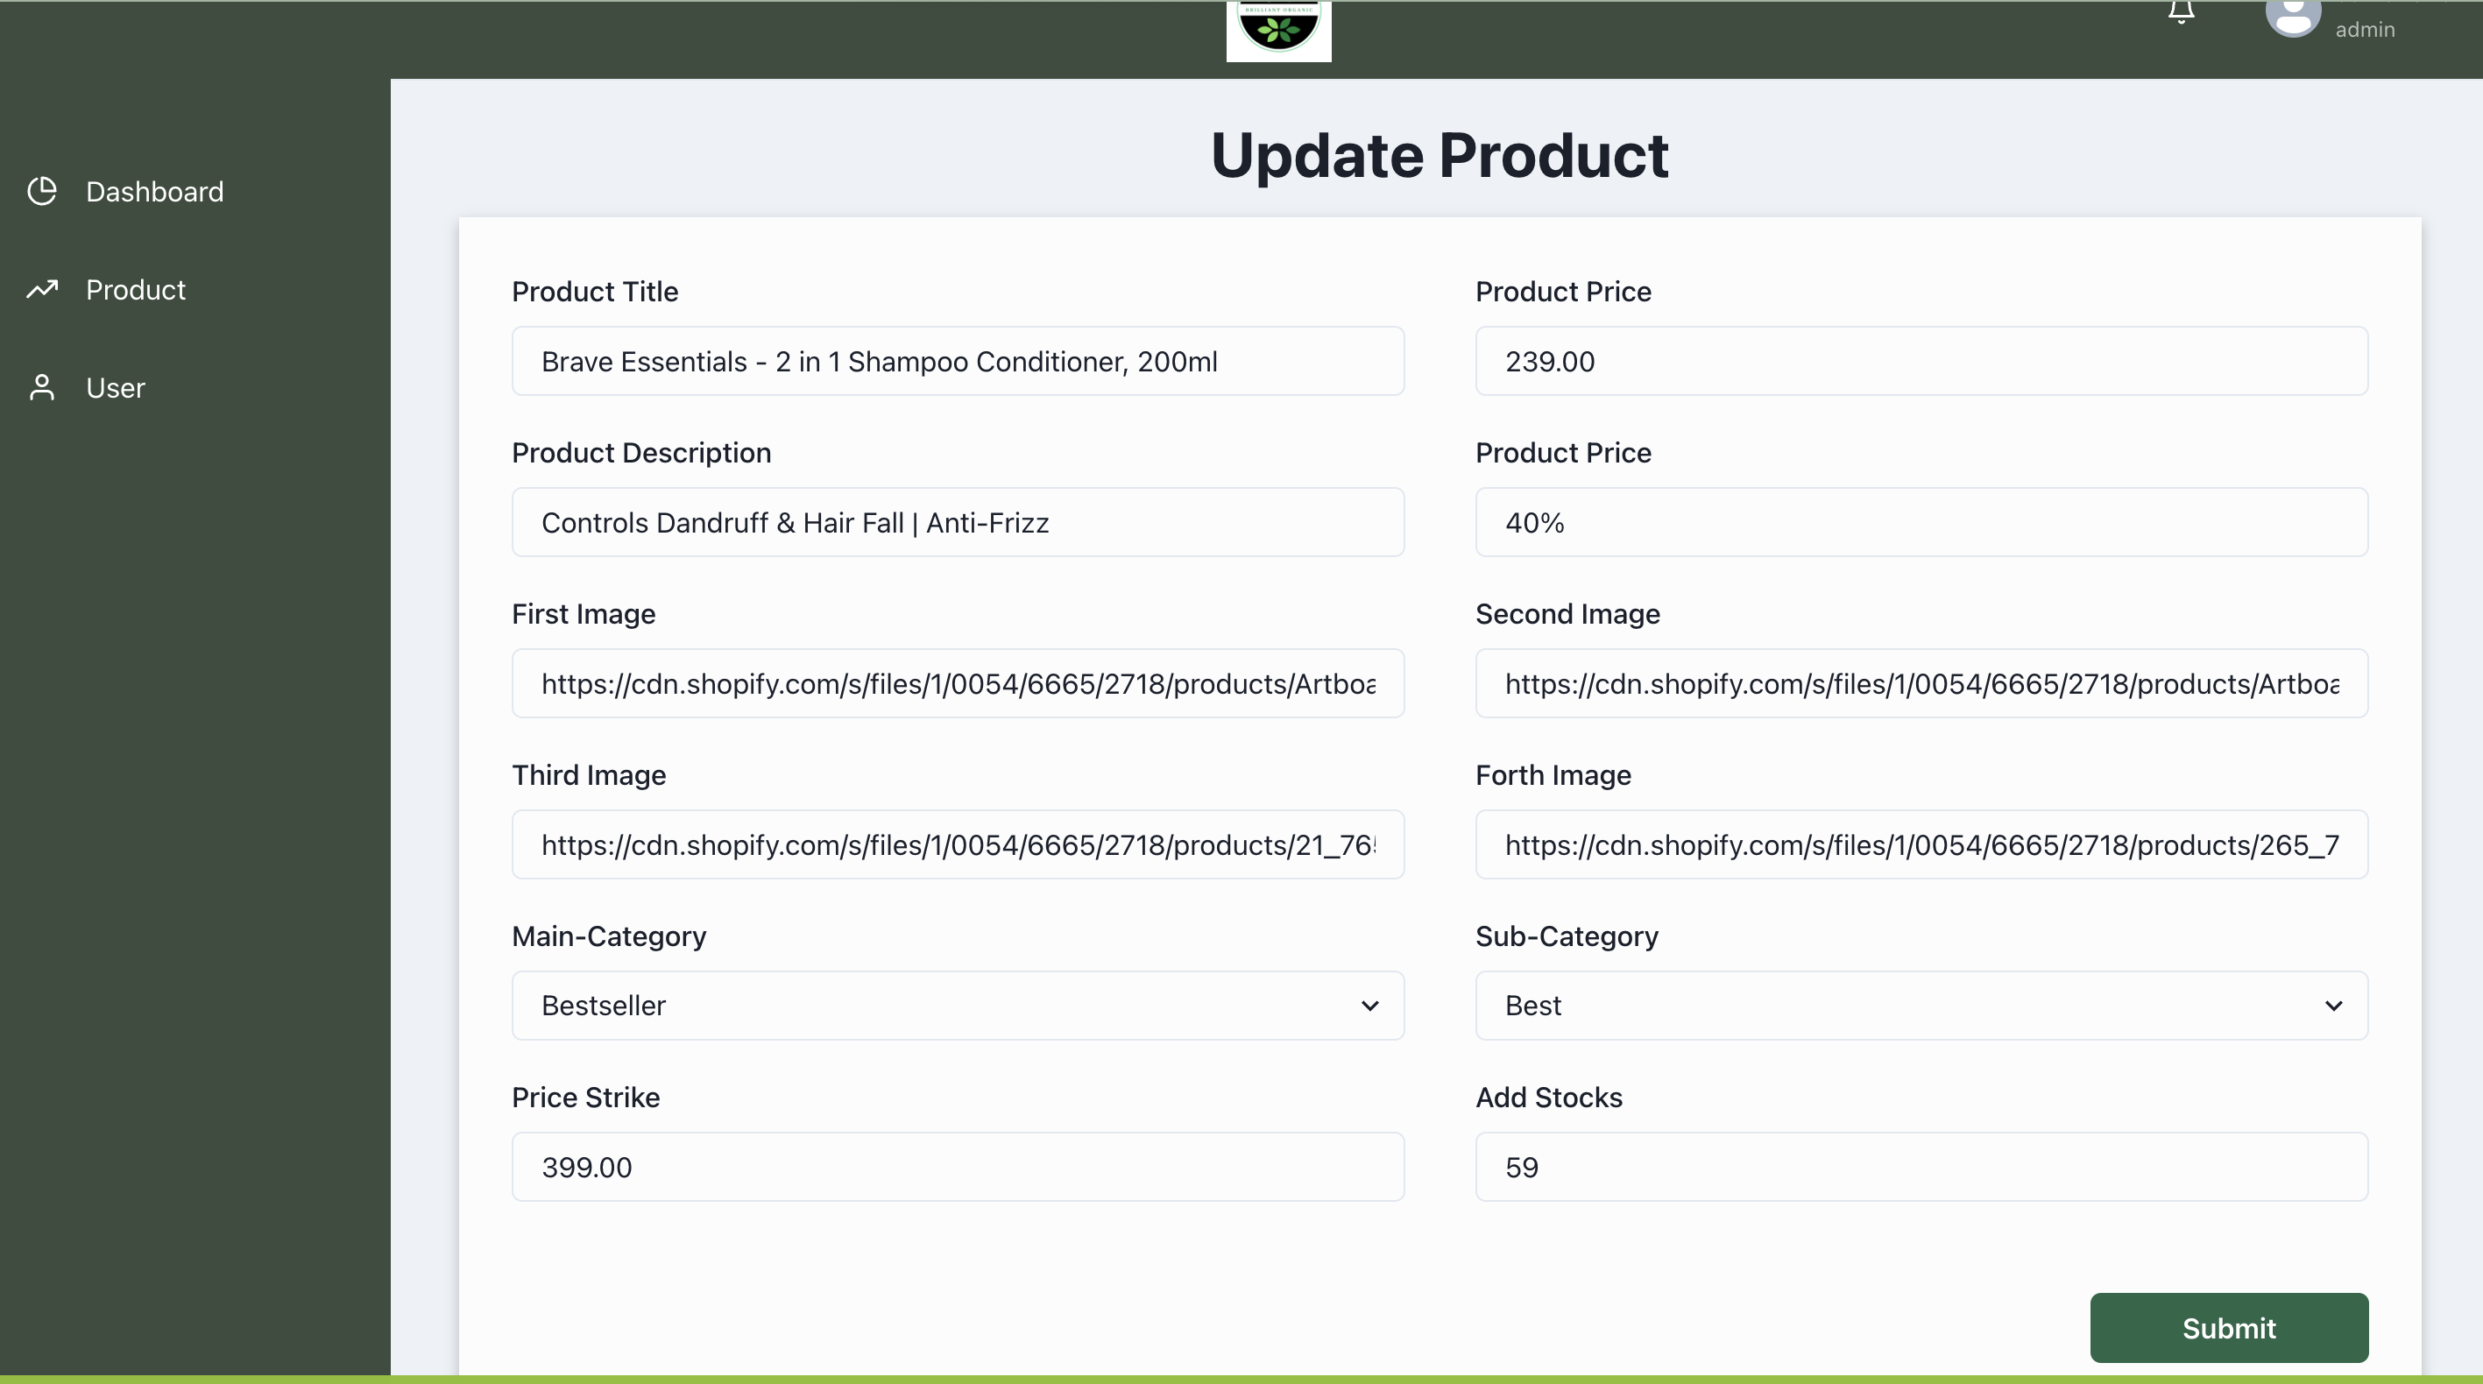Open User section in the sidebar
Viewport: 2483px width, 1384px height.
[x=116, y=387]
